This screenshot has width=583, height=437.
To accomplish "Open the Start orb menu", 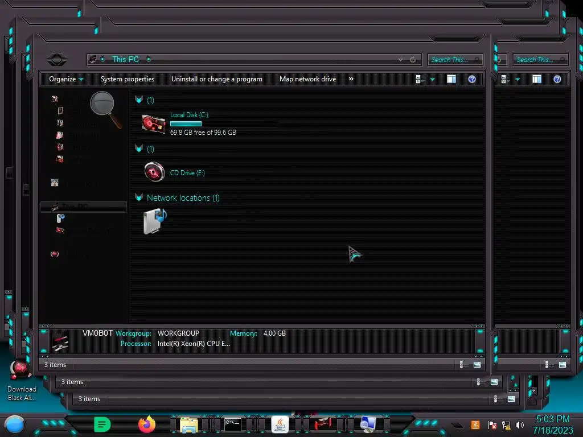I will [x=14, y=424].
